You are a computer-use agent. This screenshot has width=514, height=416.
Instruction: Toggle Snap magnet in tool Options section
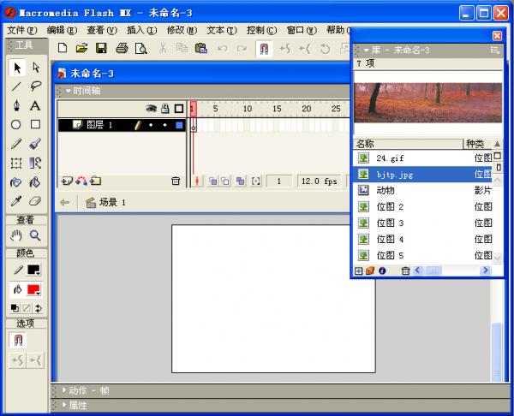18,340
